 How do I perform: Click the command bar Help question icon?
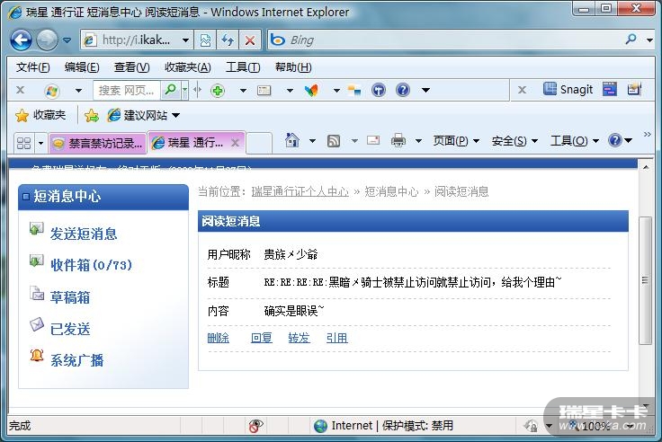pyautogui.click(x=615, y=140)
